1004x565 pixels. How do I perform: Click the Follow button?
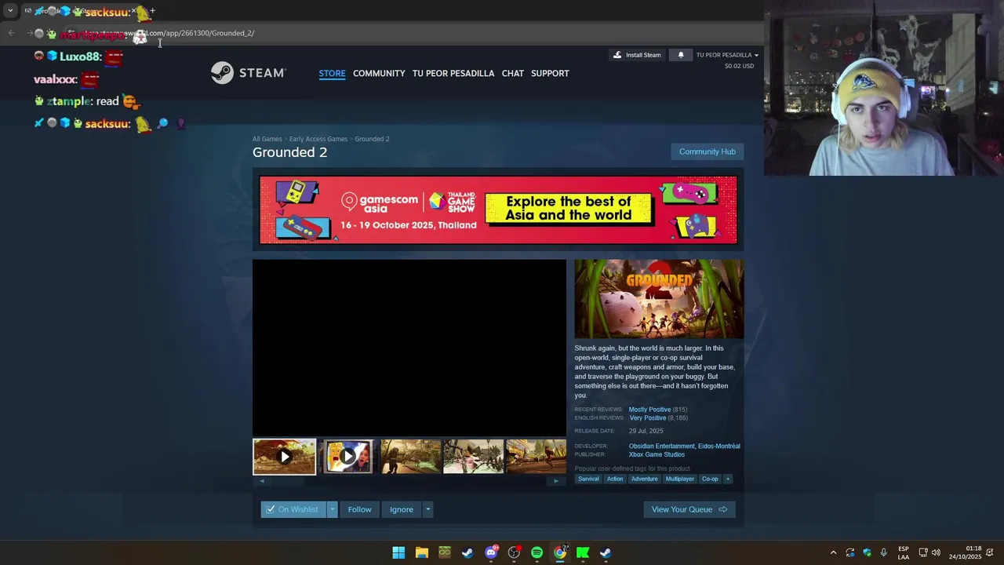[x=359, y=509]
